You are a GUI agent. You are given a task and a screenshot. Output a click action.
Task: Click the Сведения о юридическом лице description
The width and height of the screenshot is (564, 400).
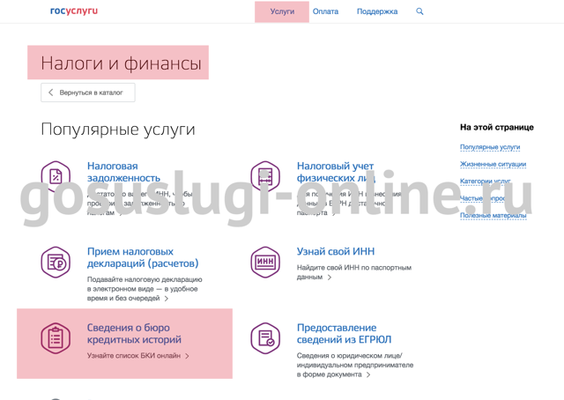(355, 365)
